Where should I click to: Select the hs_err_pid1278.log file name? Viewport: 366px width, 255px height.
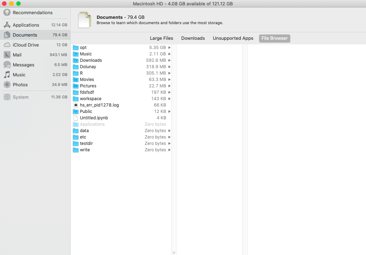click(x=99, y=105)
